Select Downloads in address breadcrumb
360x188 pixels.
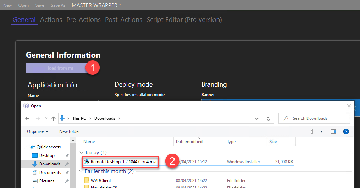(x=105, y=118)
